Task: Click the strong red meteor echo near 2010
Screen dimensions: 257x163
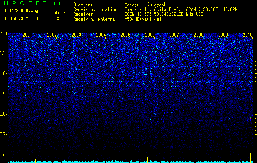Action: pos(250,118)
